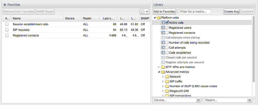Collapse the Platform-wide tree node
Viewport: 258px width, 105px height.
pos(155,18)
